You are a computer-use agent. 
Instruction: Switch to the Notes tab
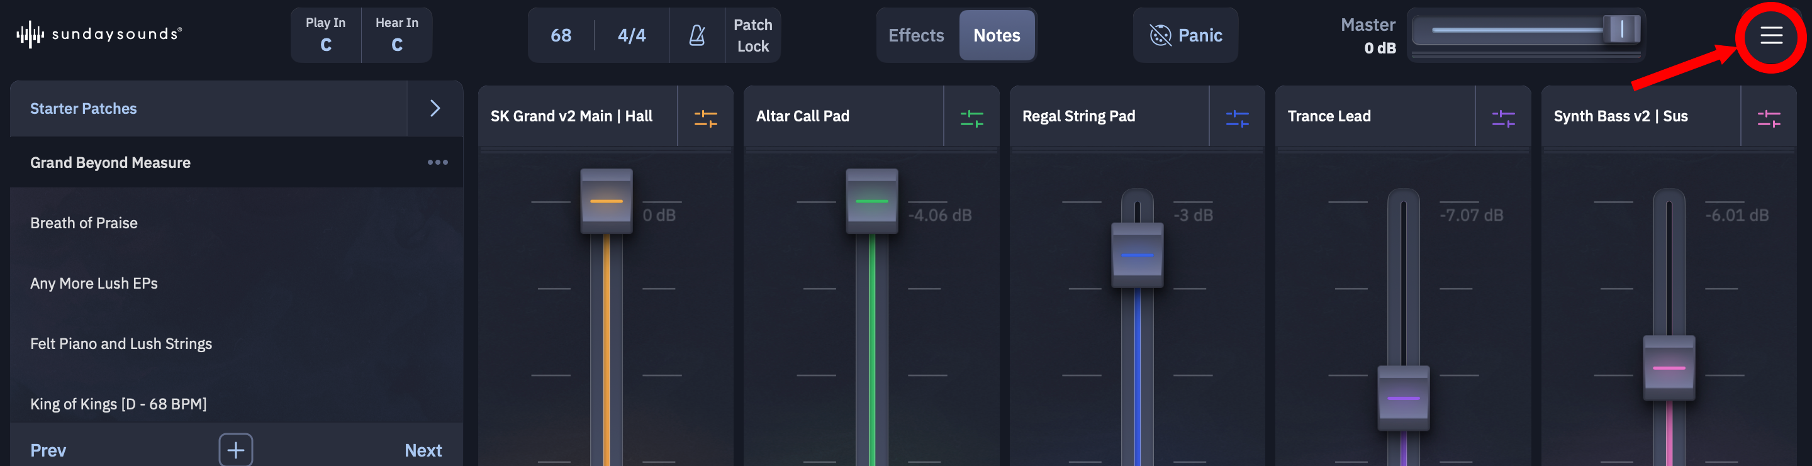pyautogui.click(x=997, y=35)
